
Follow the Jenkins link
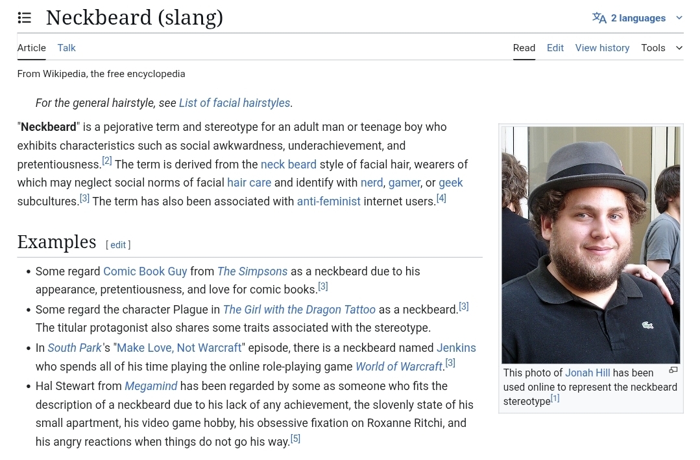[x=456, y=348]
